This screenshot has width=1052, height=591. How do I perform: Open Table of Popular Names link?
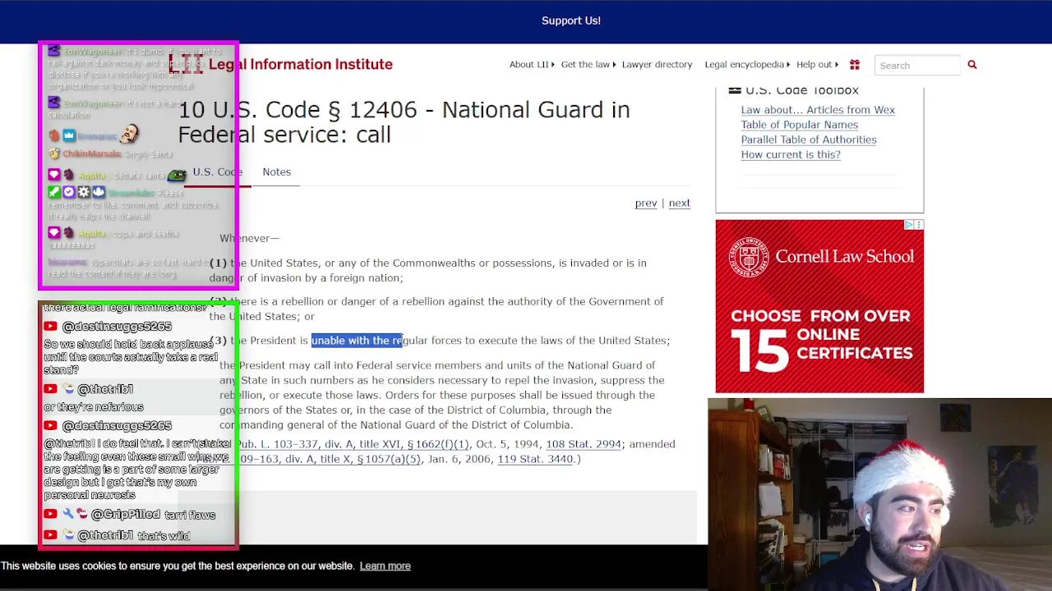800,125
